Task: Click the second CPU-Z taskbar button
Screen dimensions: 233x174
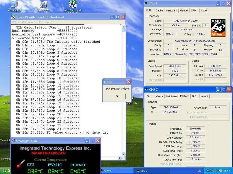Action: [151, 171]
